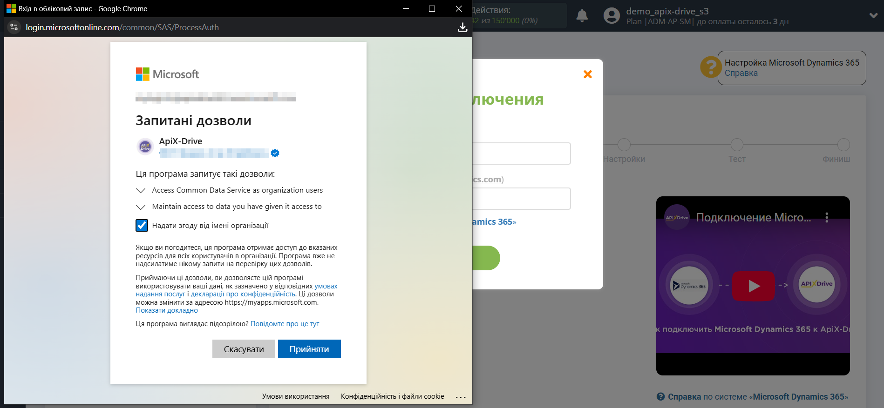Click Финиш step circle
The image size is (884, 408).
click(x=843, y=145)
